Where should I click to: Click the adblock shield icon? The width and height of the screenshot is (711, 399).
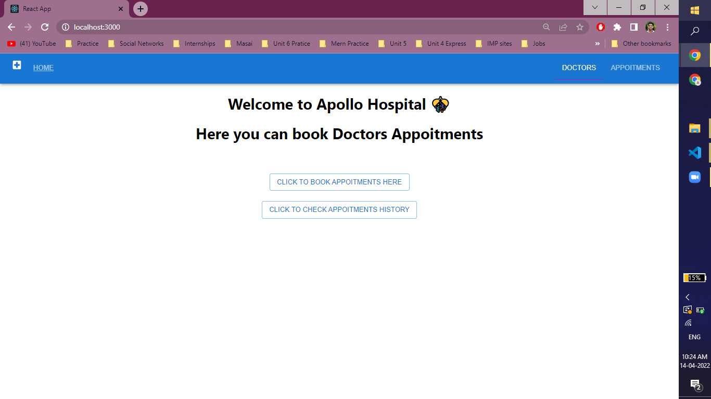pyautogui.click(x=600, y=26)
